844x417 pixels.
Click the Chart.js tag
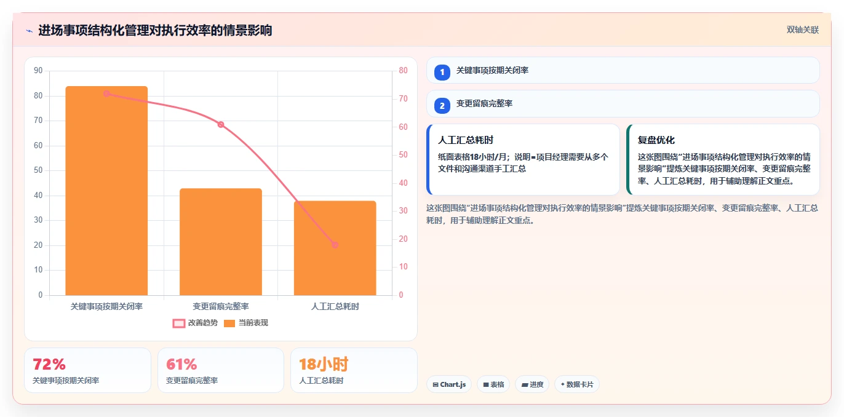[449, 384]
